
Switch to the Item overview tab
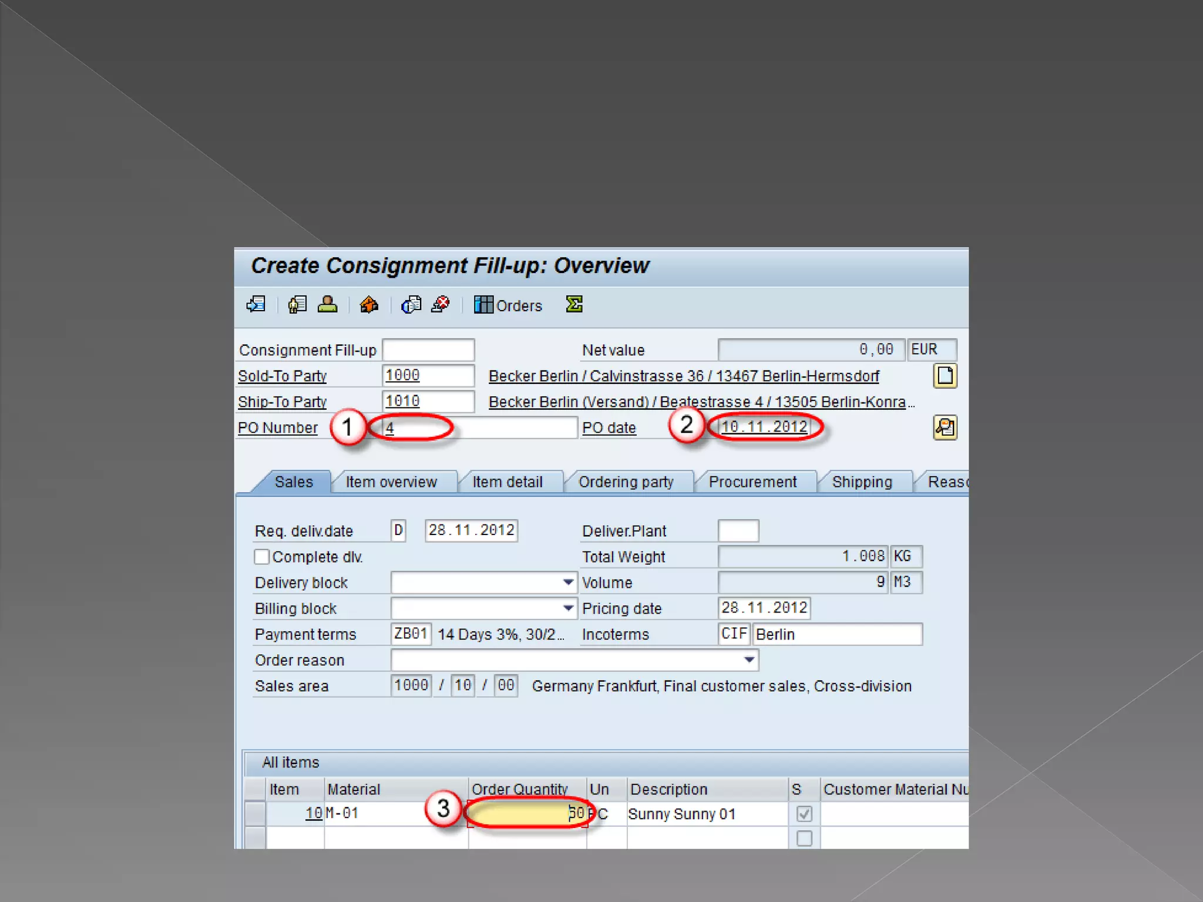point(391,482)
